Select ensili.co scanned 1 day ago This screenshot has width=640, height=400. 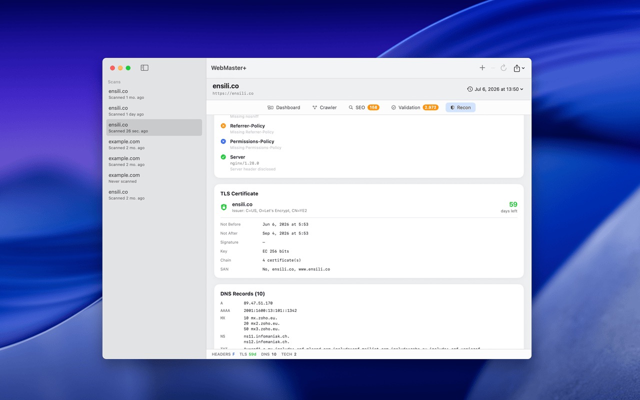click(x=154, y=110)
